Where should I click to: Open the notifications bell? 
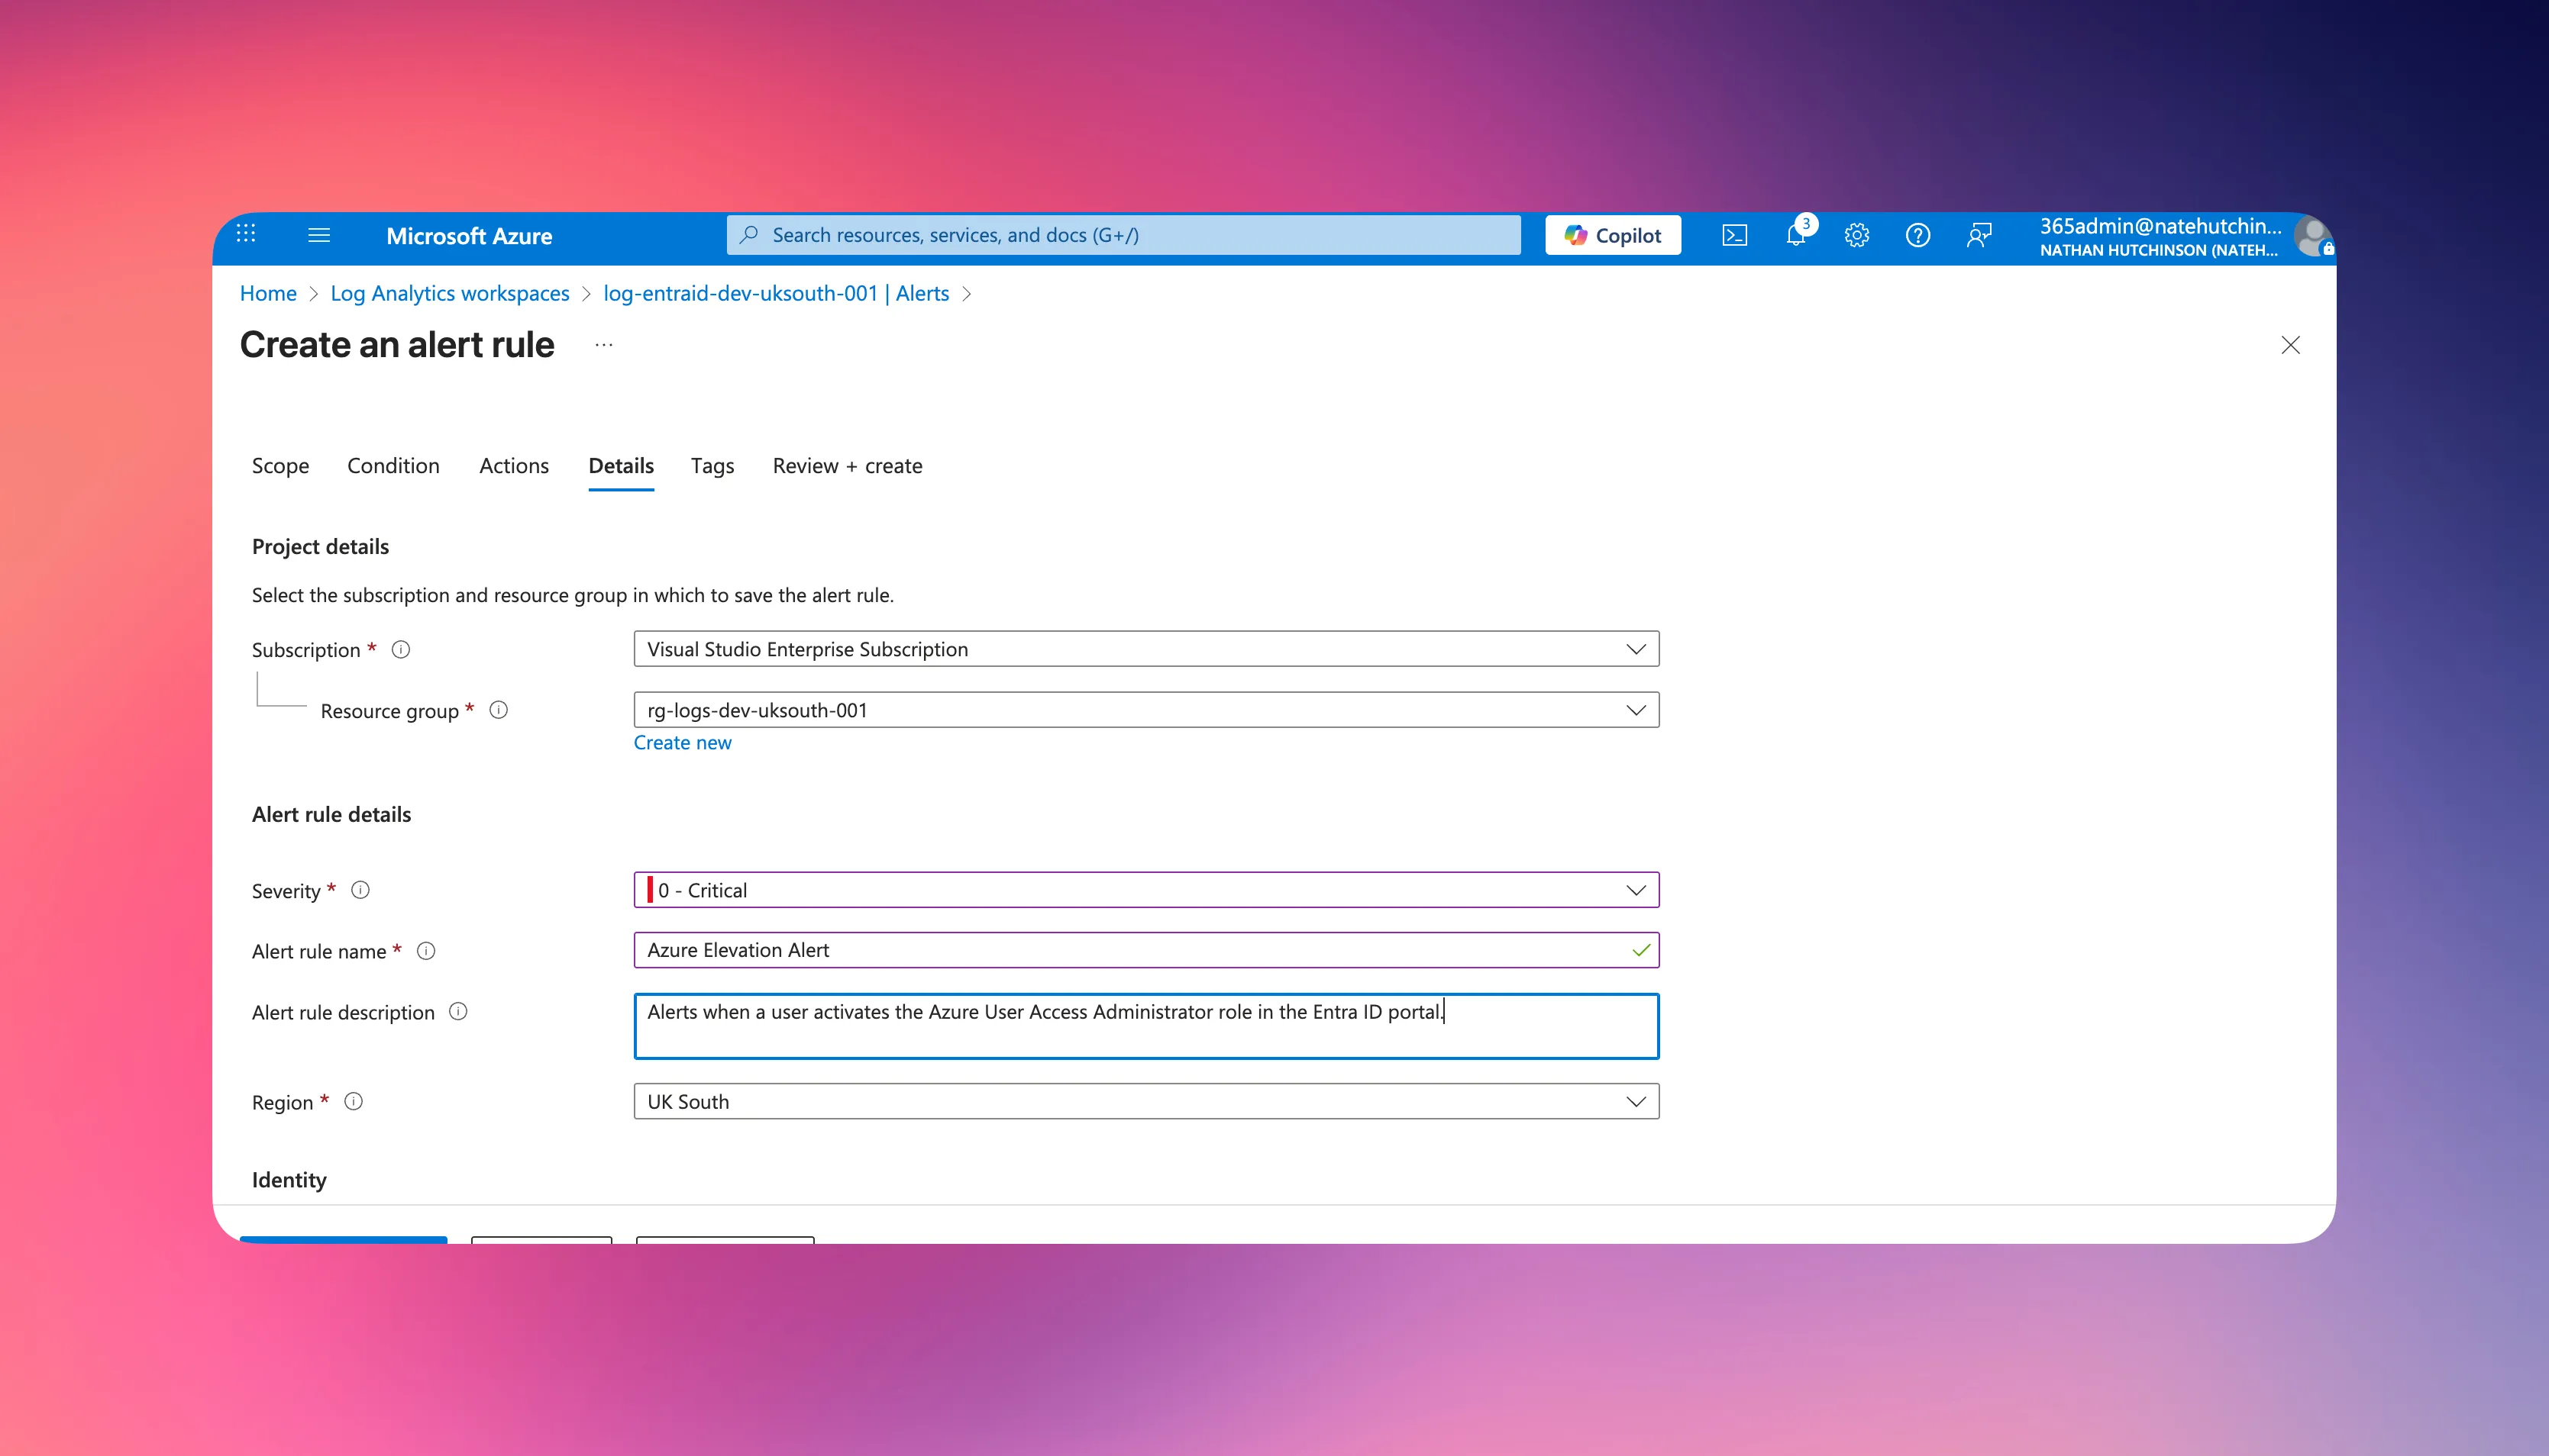(1797, 235)
